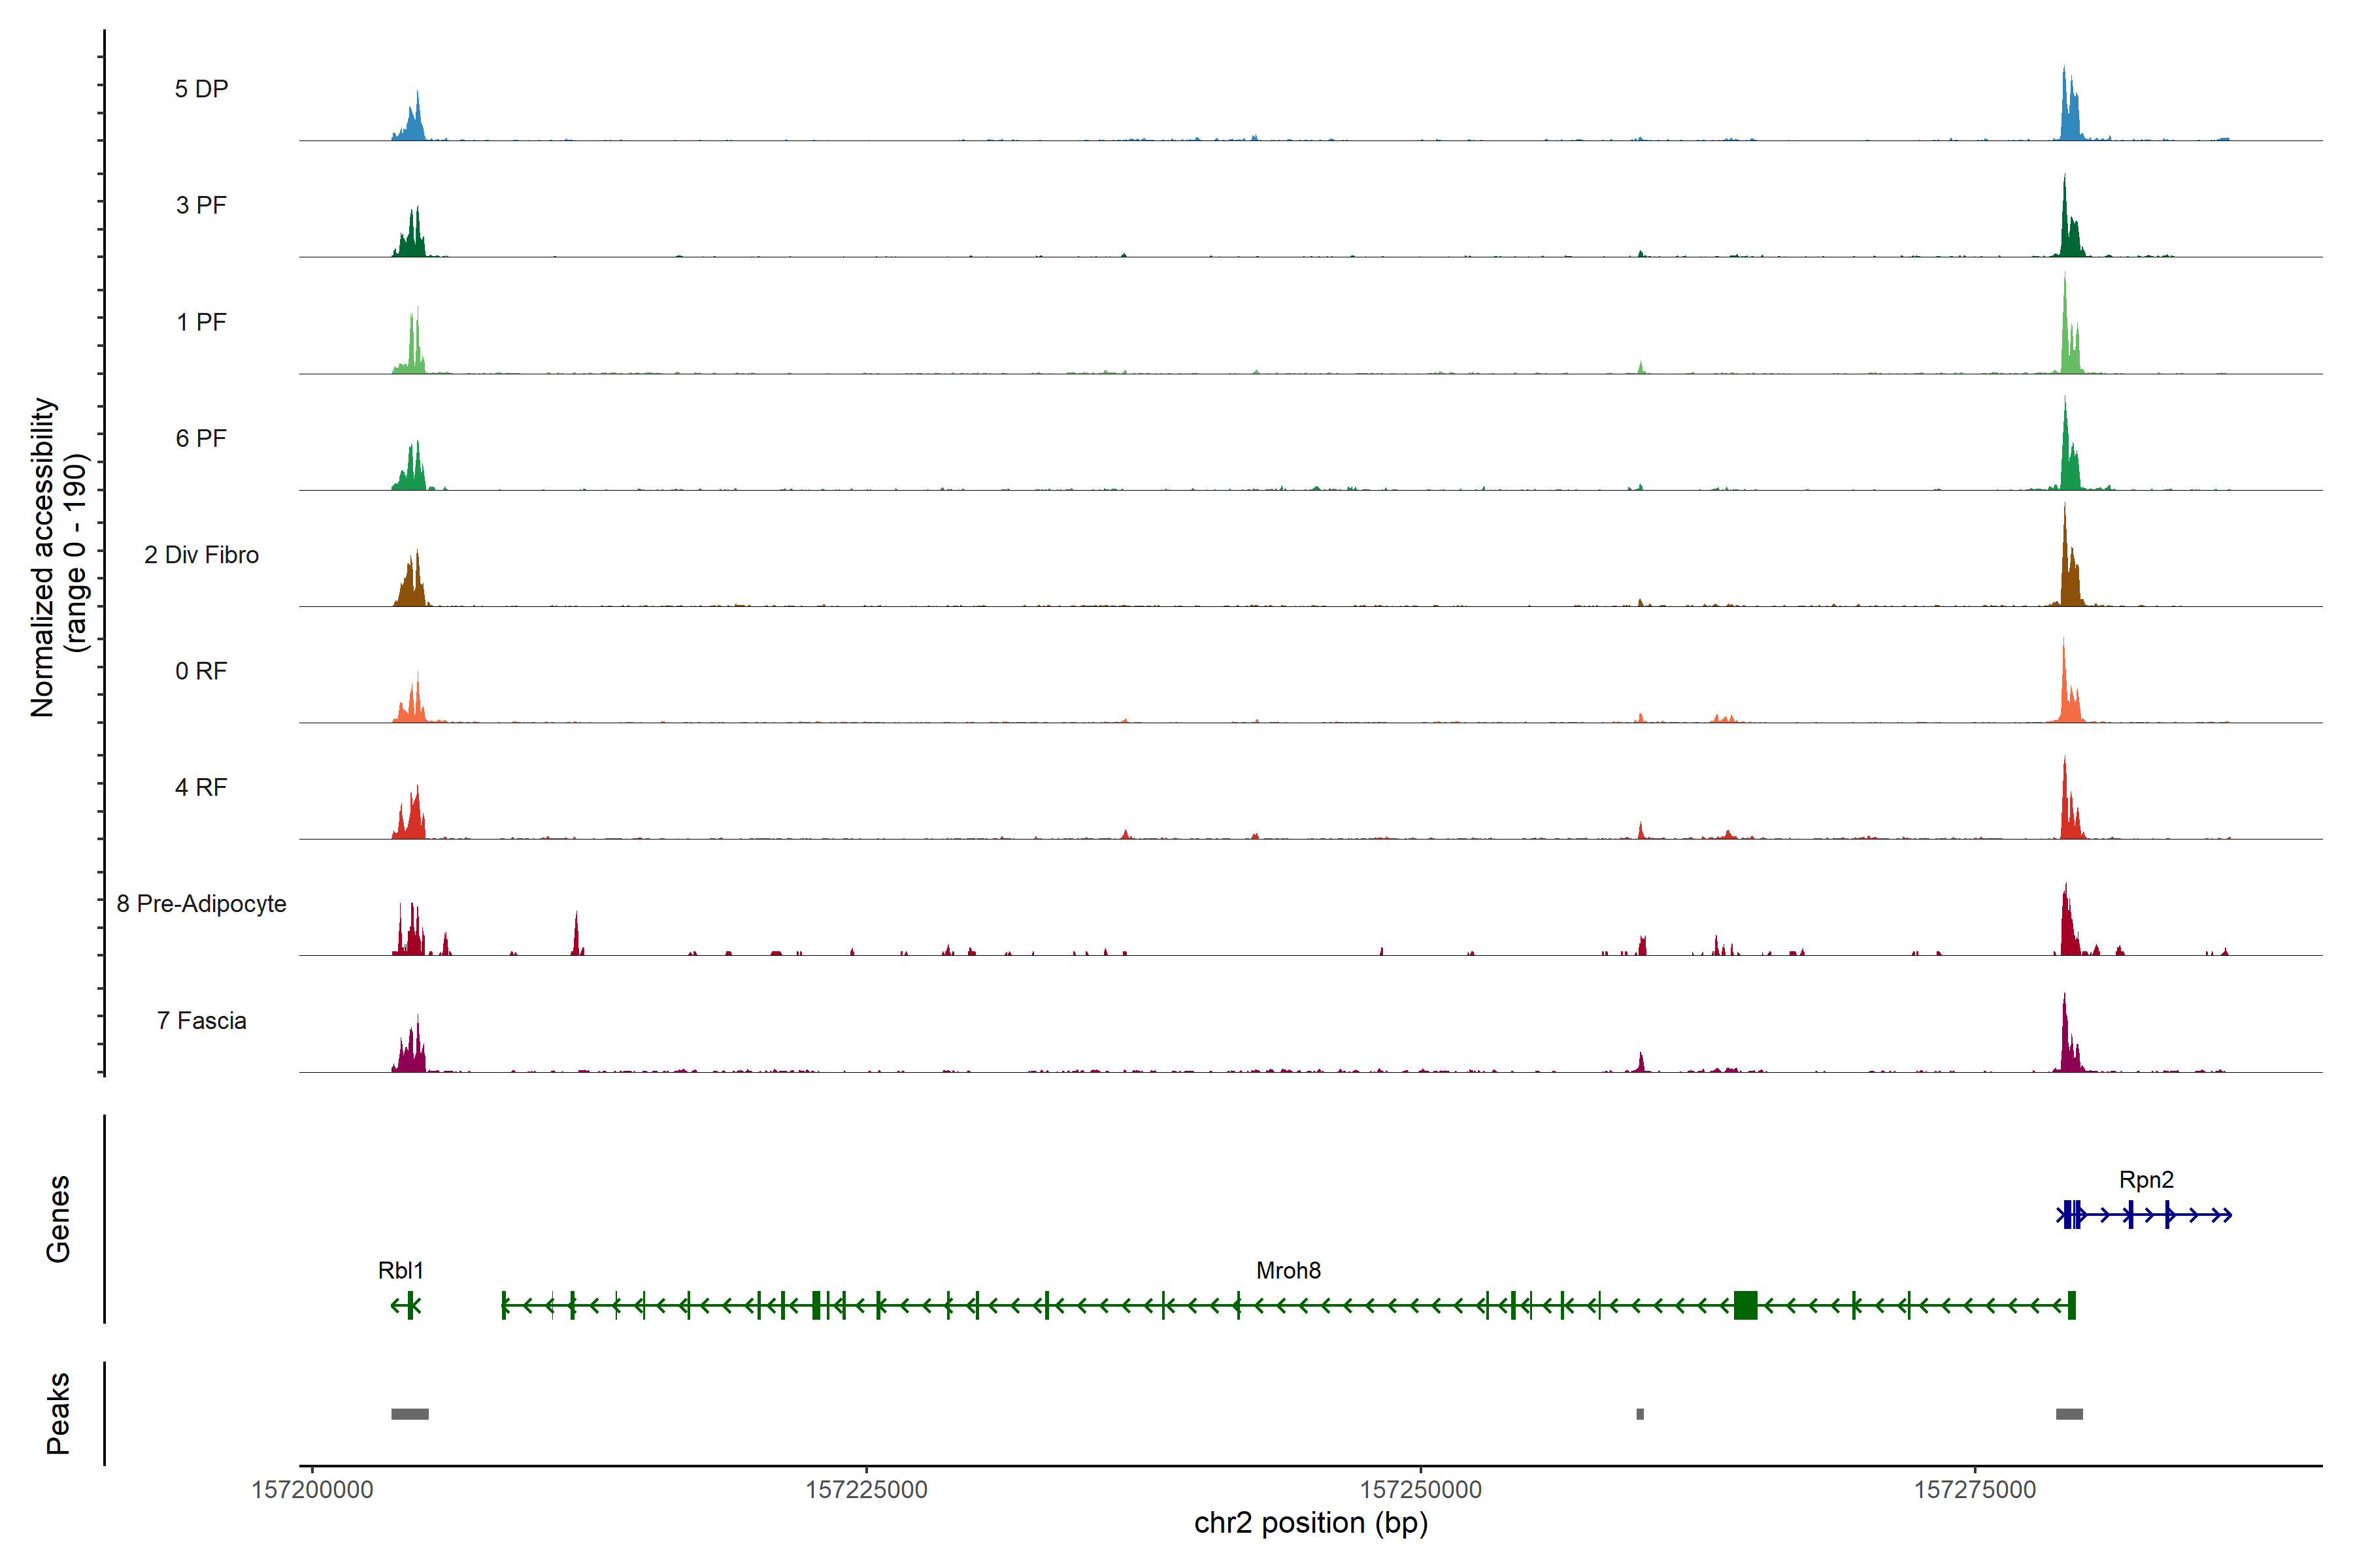
Task: Click the 7 Fascia track label
Action: 201,1021
